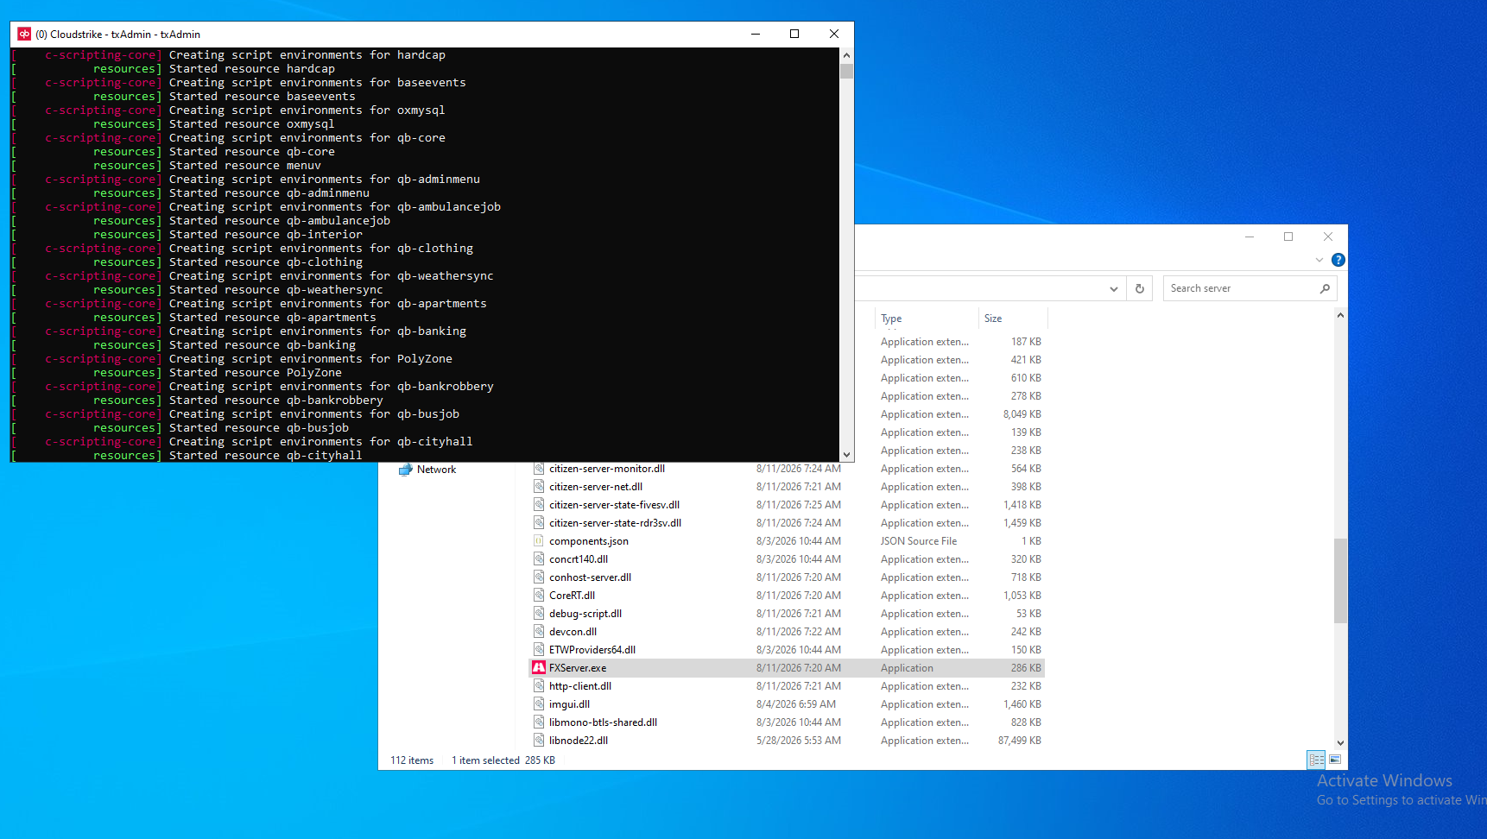Expand the Explorer ribbon with the chevron

[x=1319, y=260]
